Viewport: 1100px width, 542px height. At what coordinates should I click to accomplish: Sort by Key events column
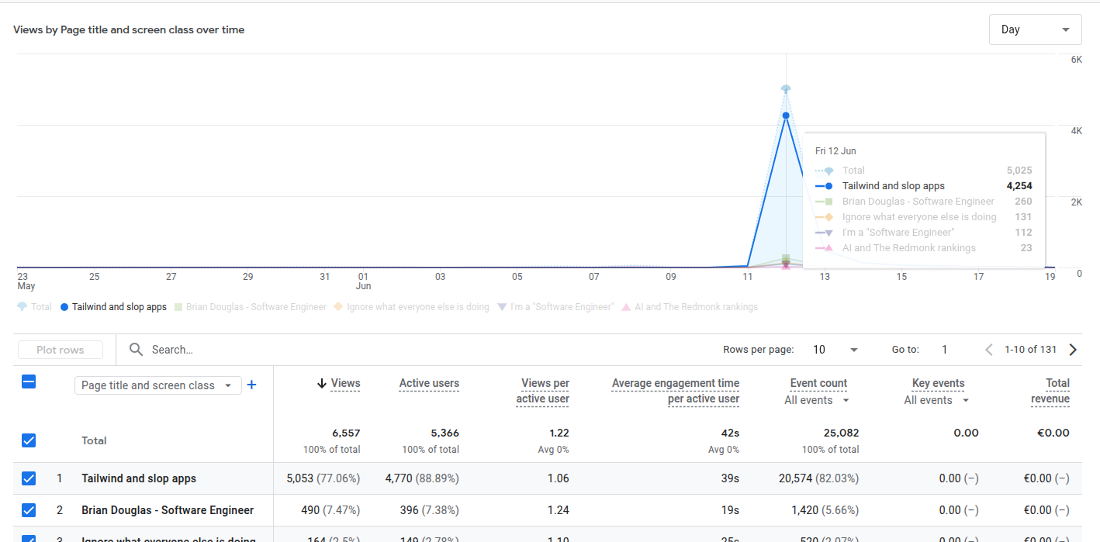939,383
